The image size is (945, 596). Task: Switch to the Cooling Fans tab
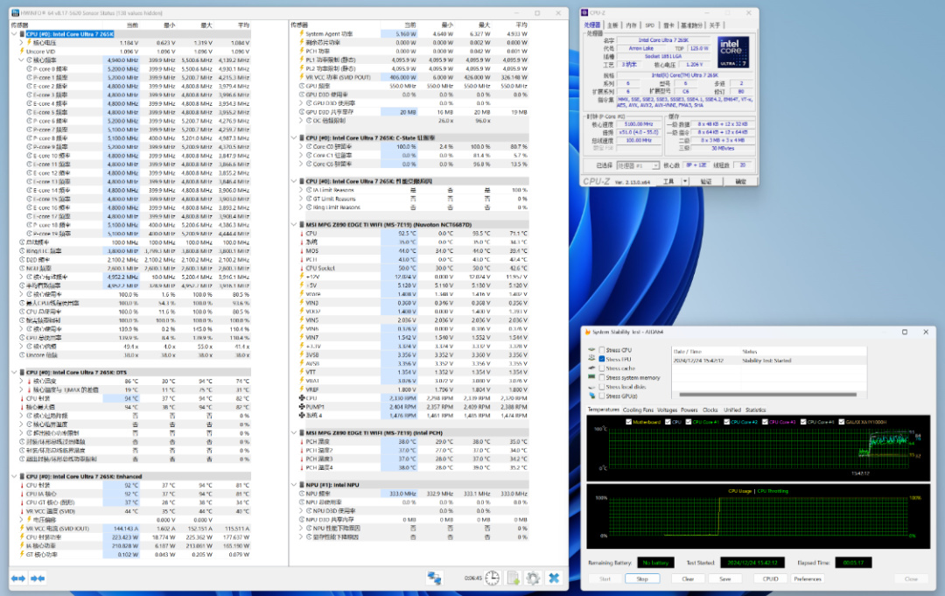point(636,410)
